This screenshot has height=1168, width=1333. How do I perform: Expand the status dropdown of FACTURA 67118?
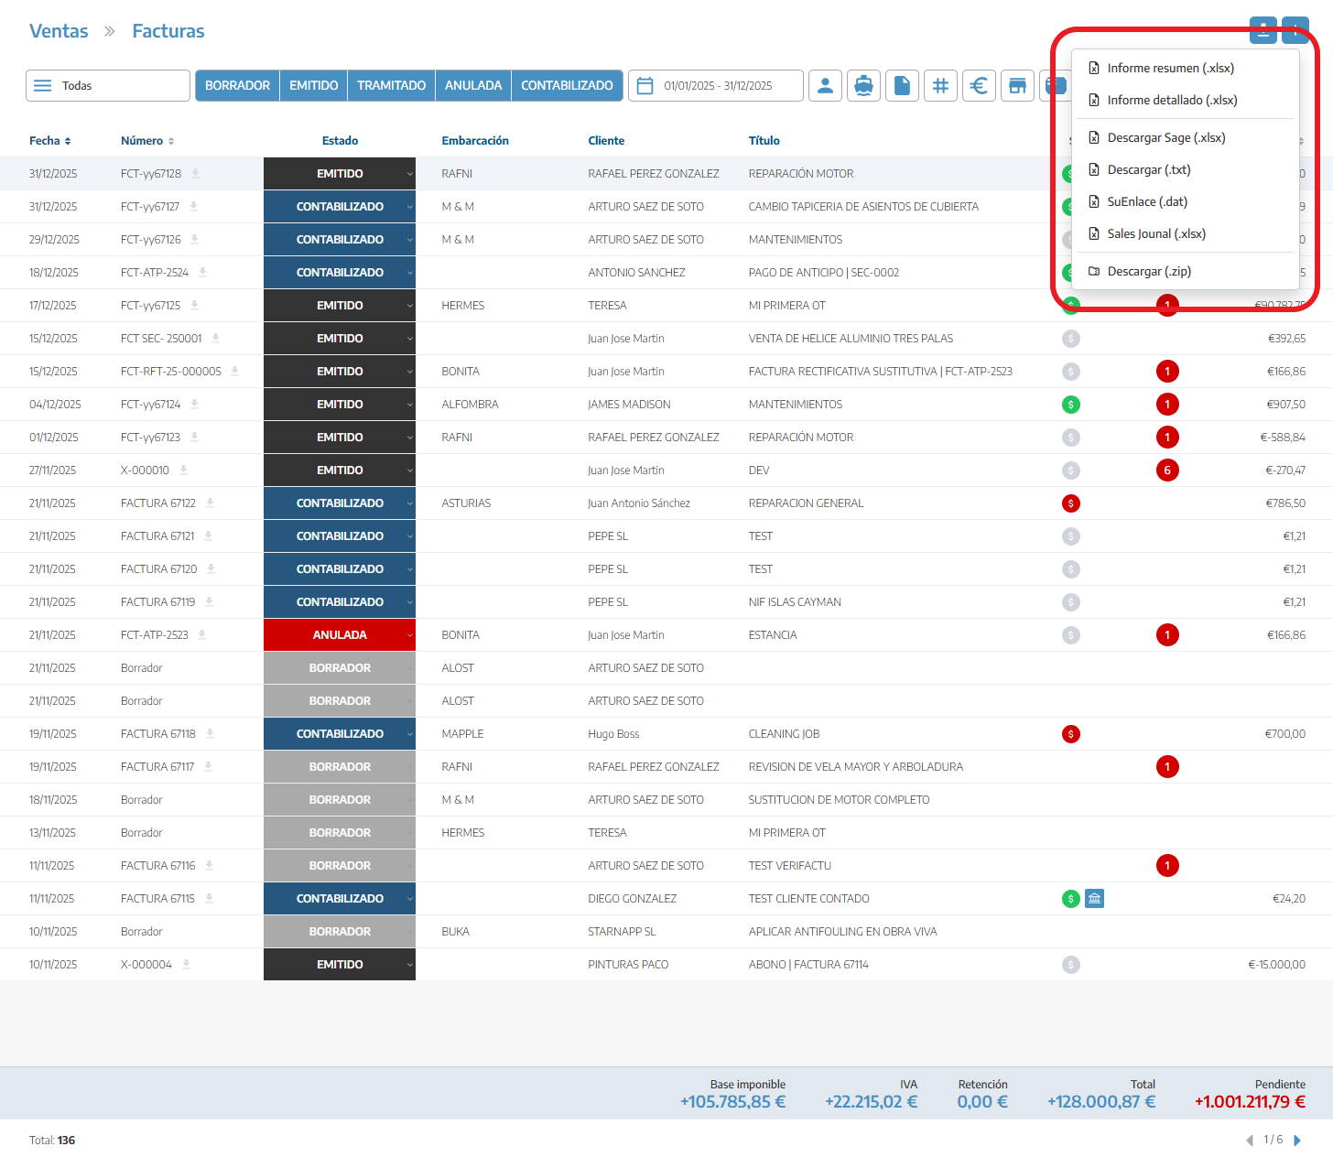340,734
